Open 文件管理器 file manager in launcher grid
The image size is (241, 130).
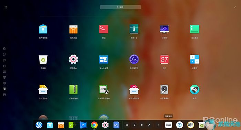pos(43,29)
